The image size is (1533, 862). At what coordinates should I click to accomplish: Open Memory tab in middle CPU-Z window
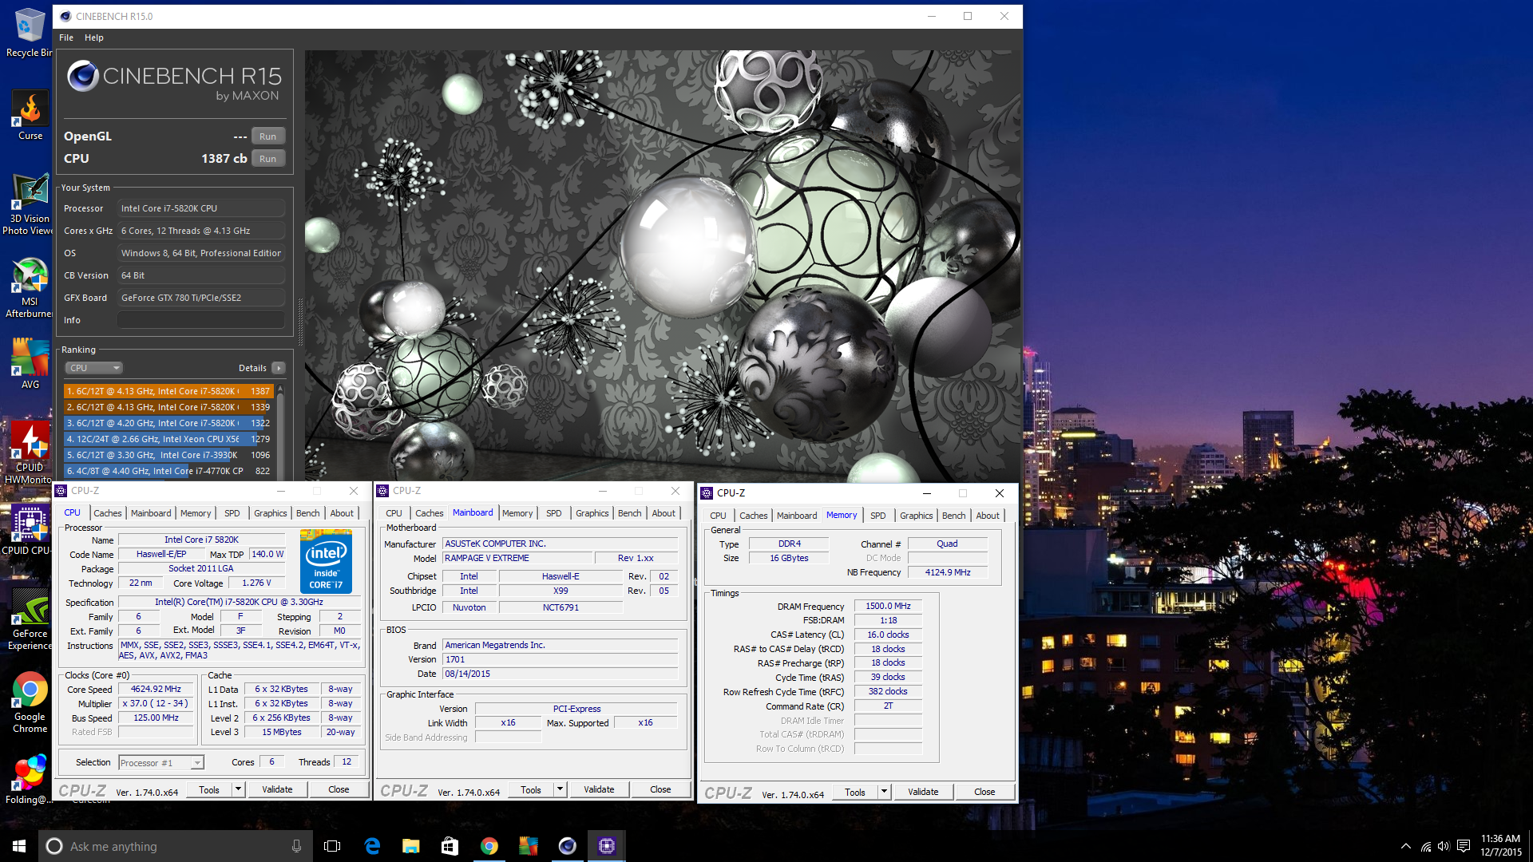pos(517,513)
